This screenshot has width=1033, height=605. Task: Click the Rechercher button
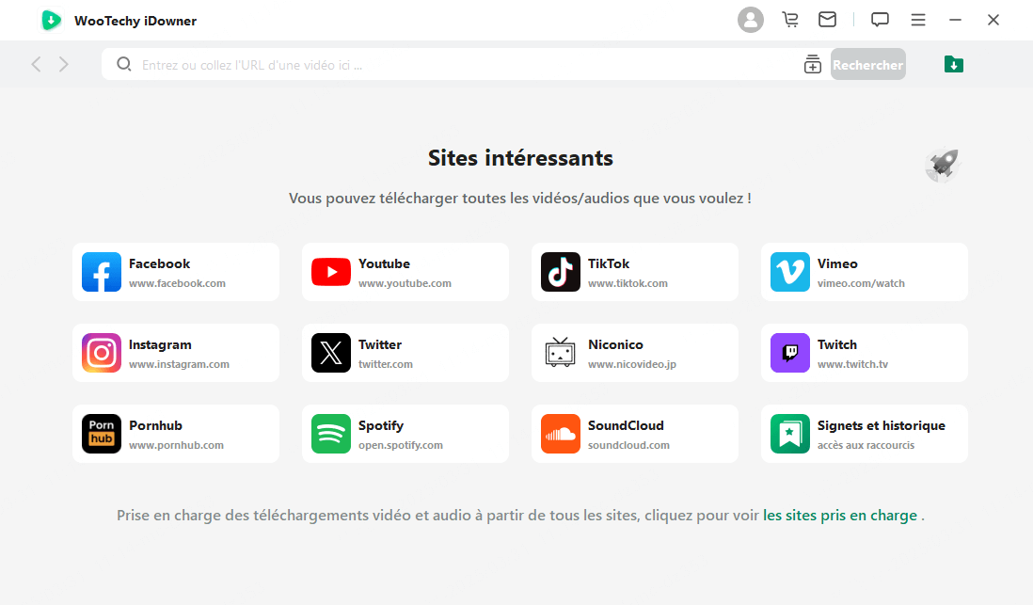867,64
